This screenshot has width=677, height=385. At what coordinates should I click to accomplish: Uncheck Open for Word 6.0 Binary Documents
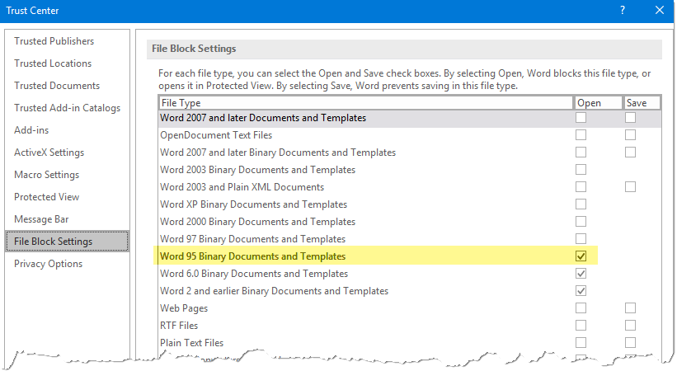581,273
